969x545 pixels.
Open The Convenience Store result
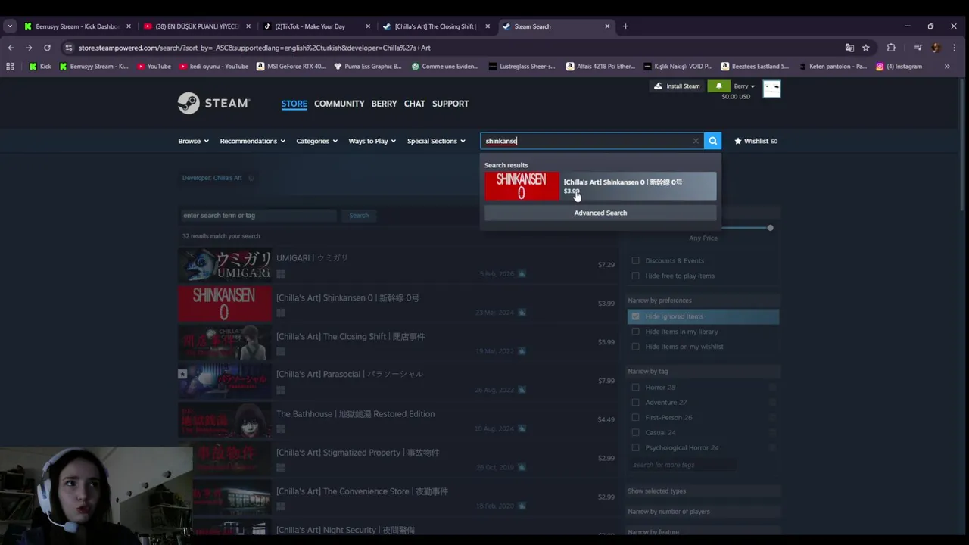397,498
